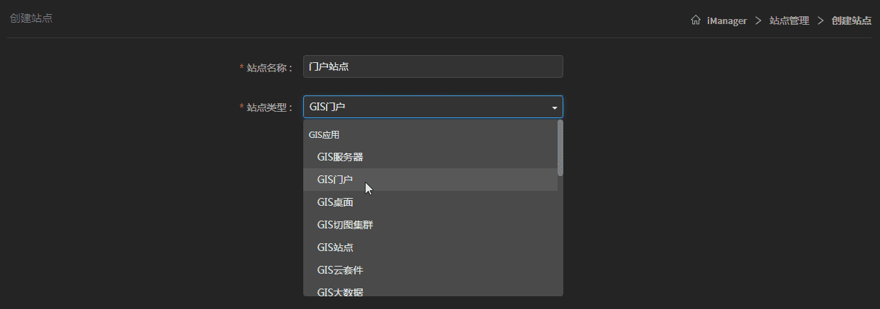Select GIS云套件 from the options
Screen dimensions: 880x309
(x=340, y=270)
